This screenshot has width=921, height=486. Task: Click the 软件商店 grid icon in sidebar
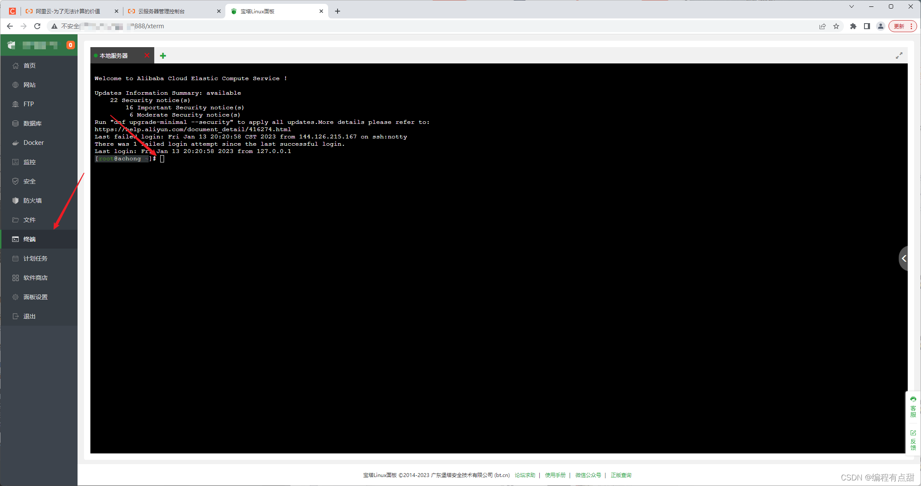[15, 278]
